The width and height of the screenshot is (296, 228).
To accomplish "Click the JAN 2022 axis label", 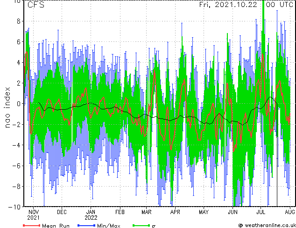I will coord(91,215).
